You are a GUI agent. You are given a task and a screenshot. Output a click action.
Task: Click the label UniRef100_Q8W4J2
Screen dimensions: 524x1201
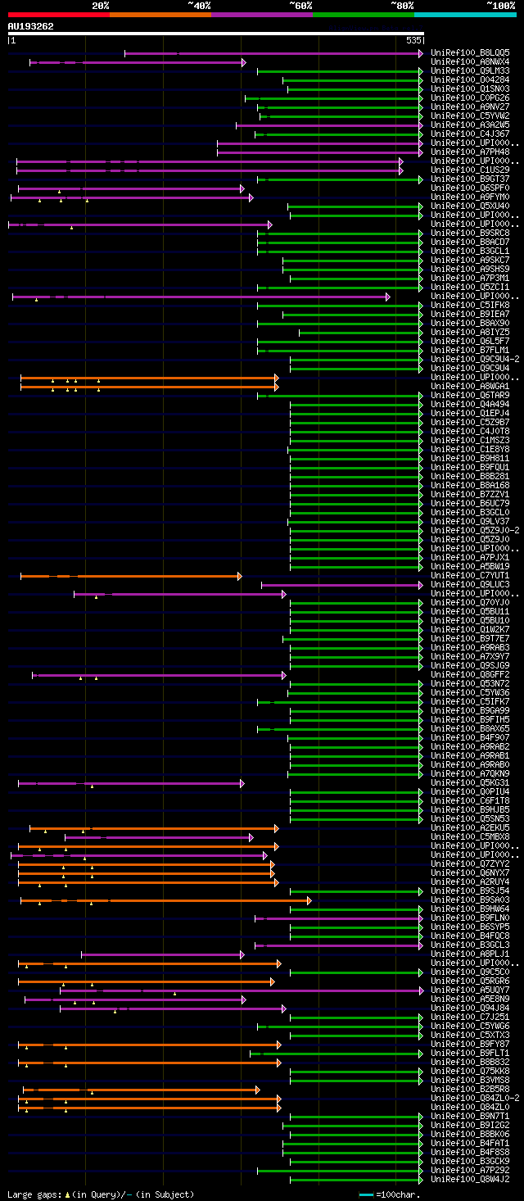click(470, 1180)
